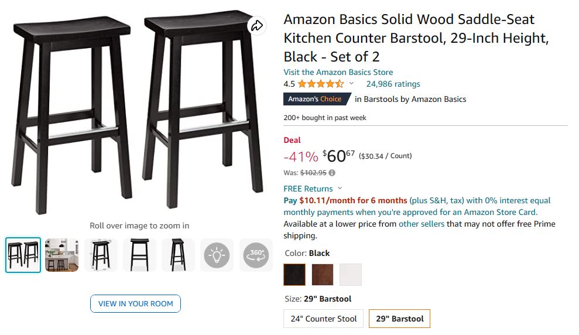Expand the FREE Returns dropdown
Screen dimensions: 579x335
(x=339, y=189)
